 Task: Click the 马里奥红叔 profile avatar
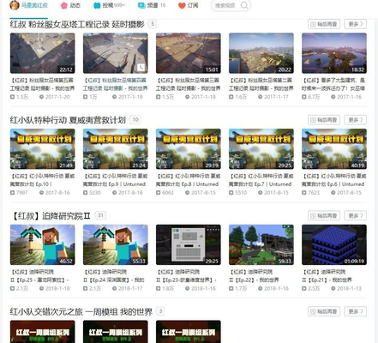15,5
